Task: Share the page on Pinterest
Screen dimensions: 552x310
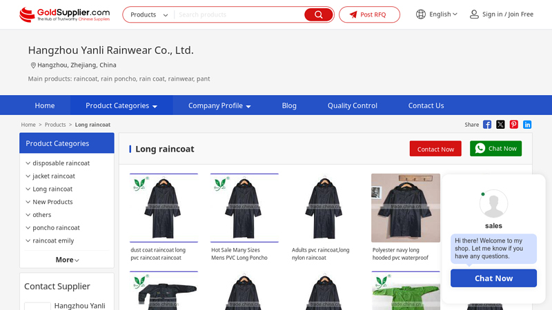Action: click(x=513, y=125)
